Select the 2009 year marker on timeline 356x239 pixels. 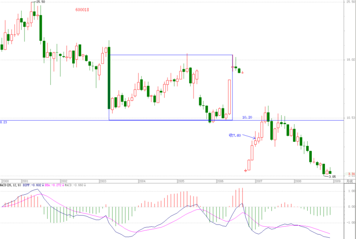337,181
